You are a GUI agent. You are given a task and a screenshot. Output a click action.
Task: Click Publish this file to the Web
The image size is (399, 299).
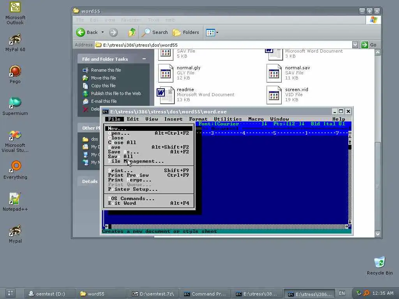[x=116, y=93]
